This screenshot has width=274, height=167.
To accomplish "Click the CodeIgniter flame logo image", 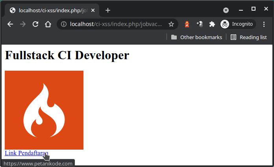I will (x=44, y=110).
